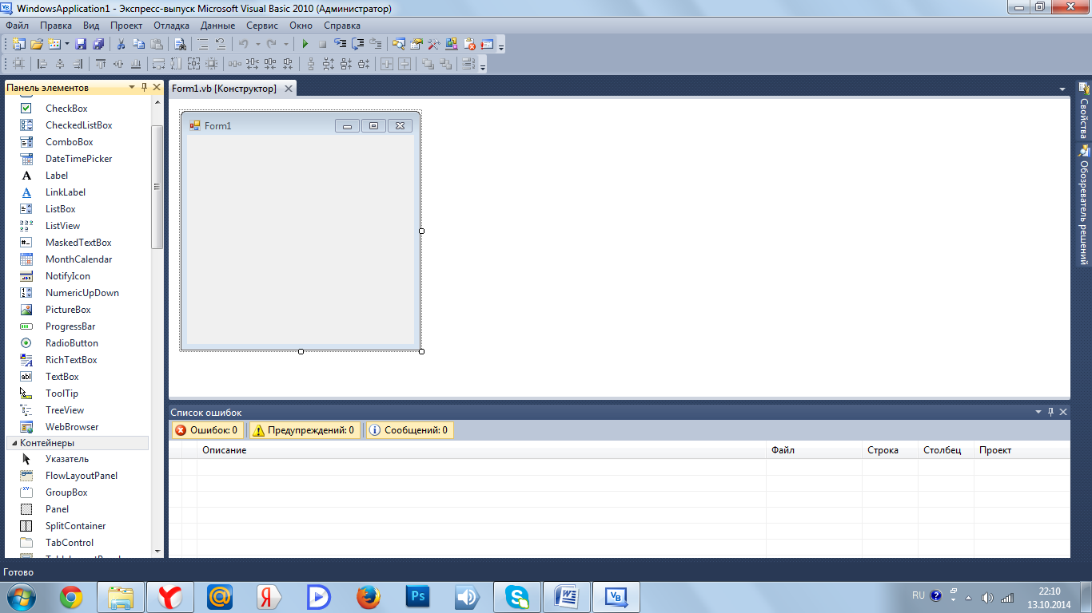Open the Проект menu
Screen dimensions: 1092x613
click(126, 26)
